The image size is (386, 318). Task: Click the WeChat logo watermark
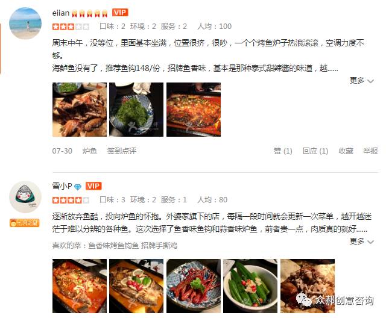pos(304,300)
